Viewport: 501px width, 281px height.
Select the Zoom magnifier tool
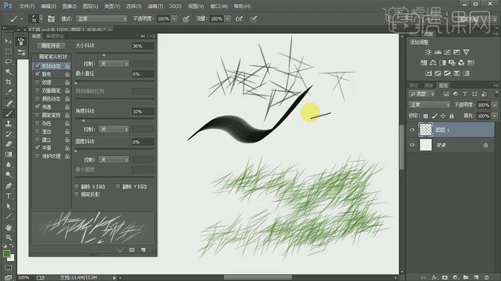[9, 238]
